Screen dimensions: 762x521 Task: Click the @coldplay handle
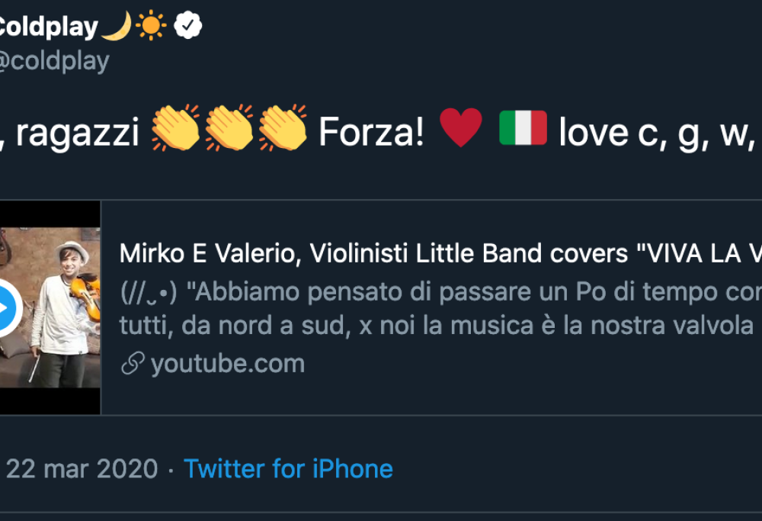[x=53, y=61]
